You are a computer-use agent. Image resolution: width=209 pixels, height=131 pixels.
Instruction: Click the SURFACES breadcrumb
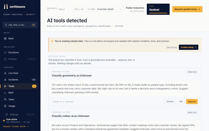(52, 8)
